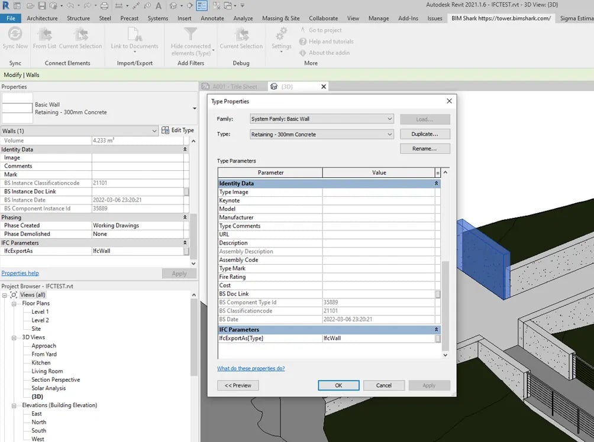Click Go to project in More panel
This screenshot has height=442, width=594.
321,30
